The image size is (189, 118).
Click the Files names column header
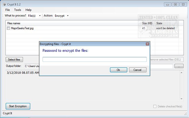click(14, 23)
